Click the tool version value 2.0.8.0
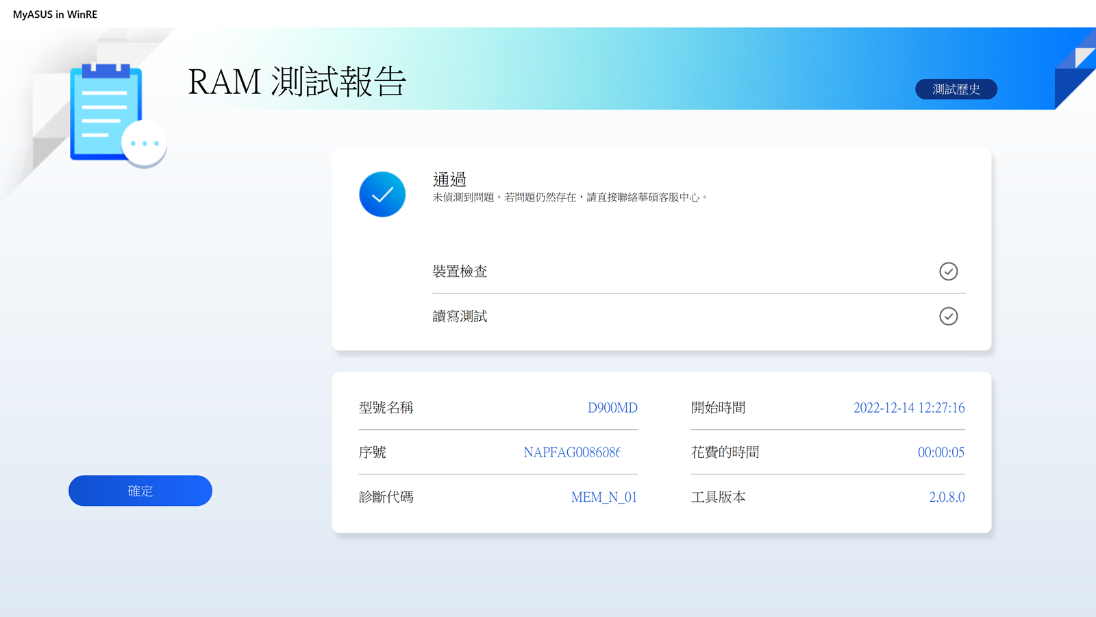 pyautogui.click(x=946, y=497)
